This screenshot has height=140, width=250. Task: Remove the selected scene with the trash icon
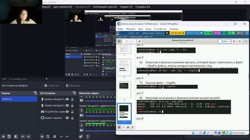pyautogui.click(x=9, y=136)
